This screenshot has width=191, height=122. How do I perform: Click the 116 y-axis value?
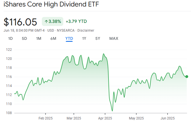click(x=9, y=77)
